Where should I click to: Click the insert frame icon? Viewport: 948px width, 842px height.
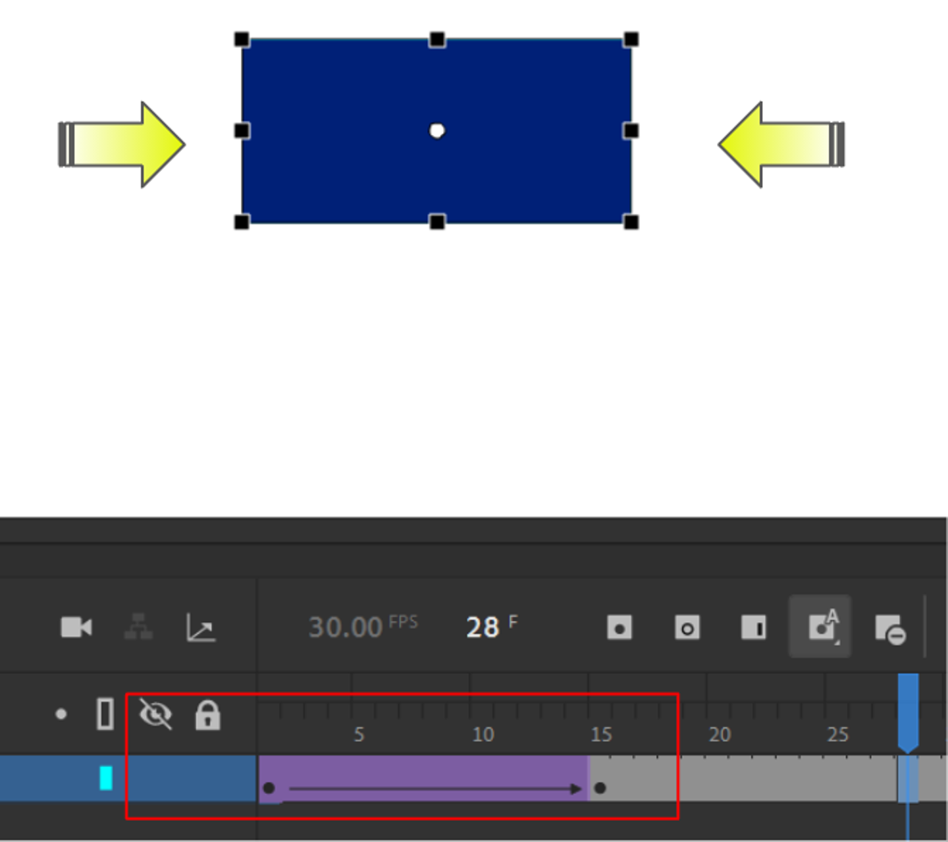(x=754, y=628)
